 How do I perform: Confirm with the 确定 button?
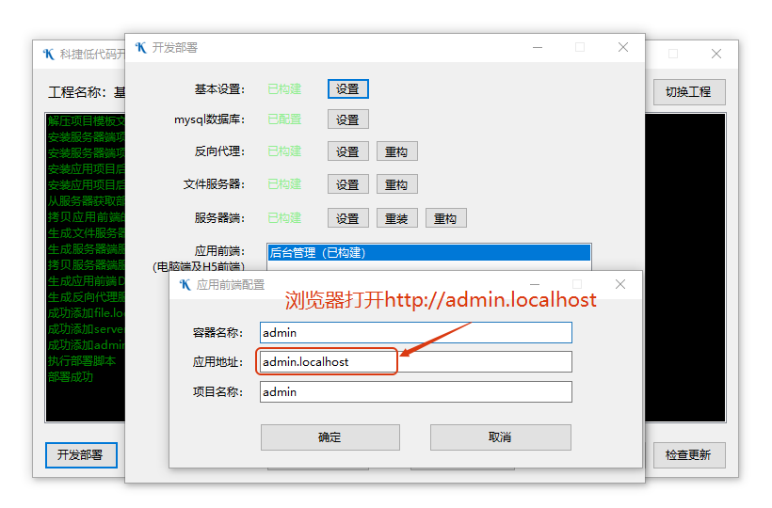330,437
